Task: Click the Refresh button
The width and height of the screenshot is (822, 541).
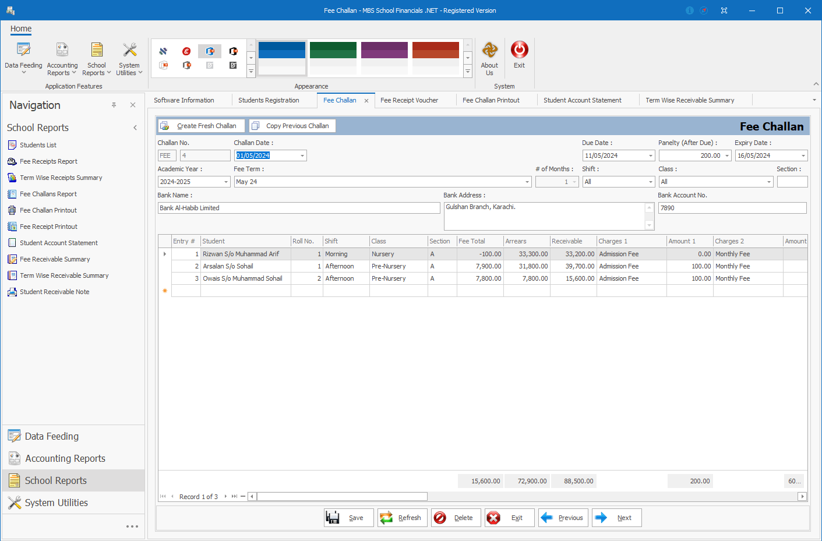Action: 403,518
